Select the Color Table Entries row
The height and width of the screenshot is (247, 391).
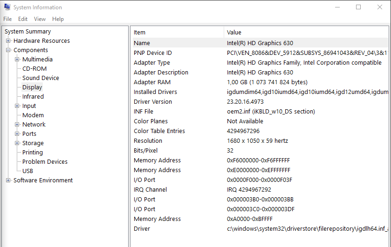(x=260, y=131)
